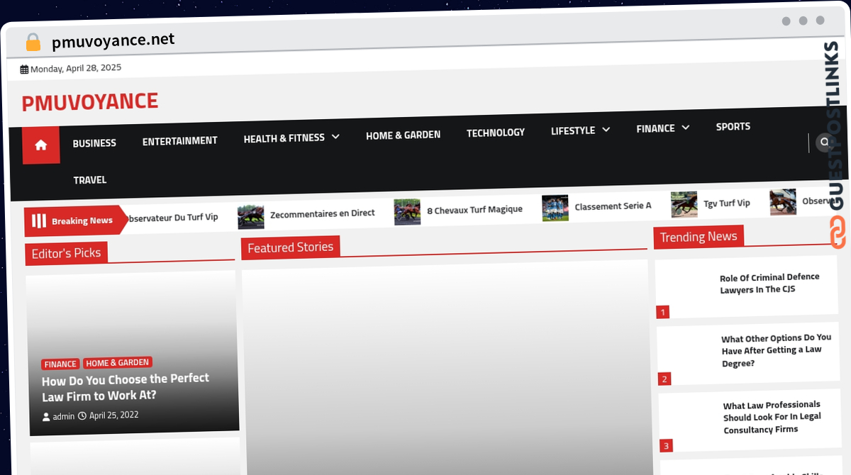Open the Technology menu item
This screenshot has width=851, height=475.
click(496, 133)
